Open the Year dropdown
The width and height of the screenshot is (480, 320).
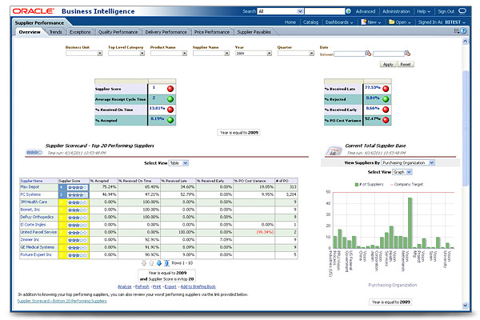269,54
